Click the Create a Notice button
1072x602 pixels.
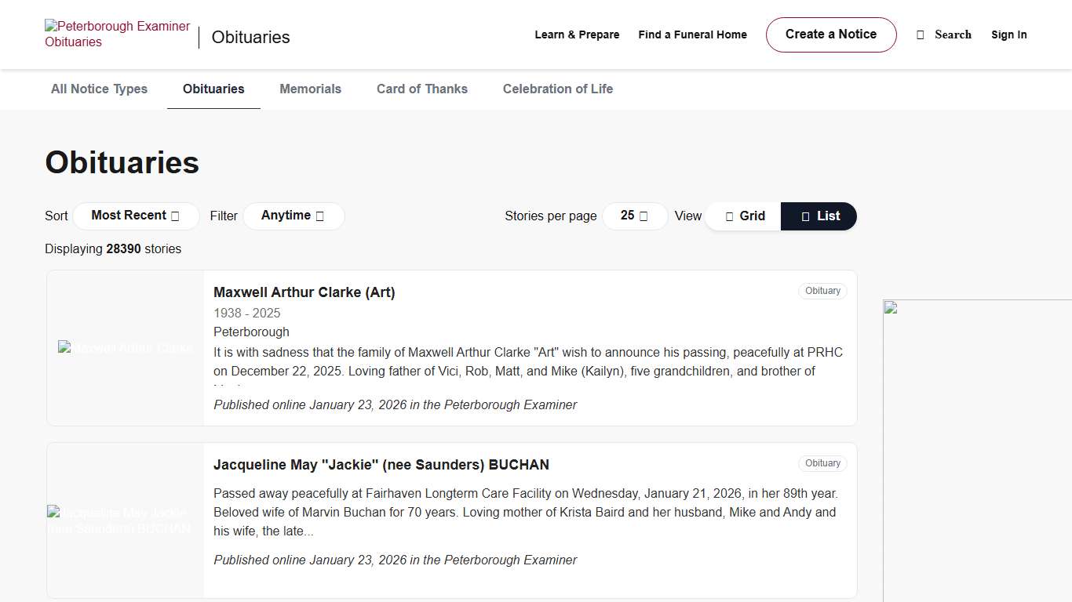(830, 34)
